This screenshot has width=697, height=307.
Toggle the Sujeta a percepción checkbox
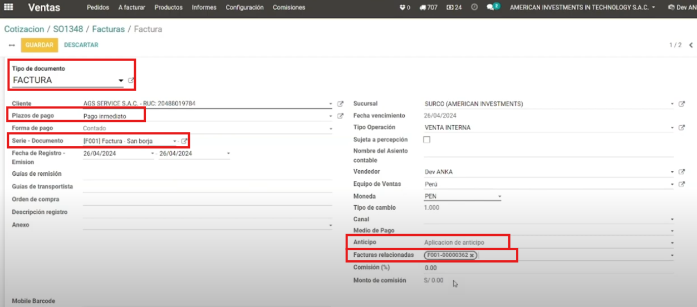[427, 140]
